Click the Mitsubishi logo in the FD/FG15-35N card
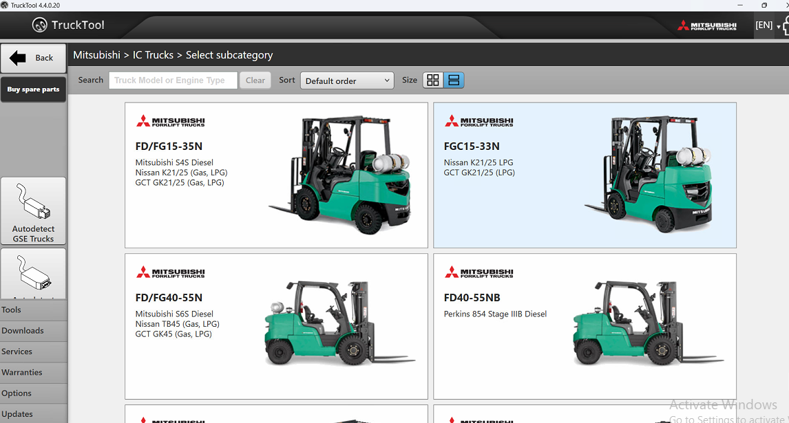 (x=170, y=121)
